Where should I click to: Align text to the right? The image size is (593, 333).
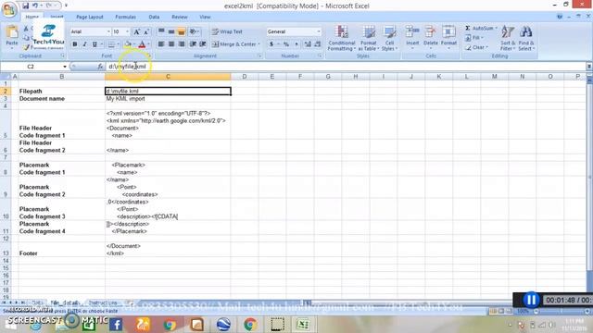tap(182, 44)
